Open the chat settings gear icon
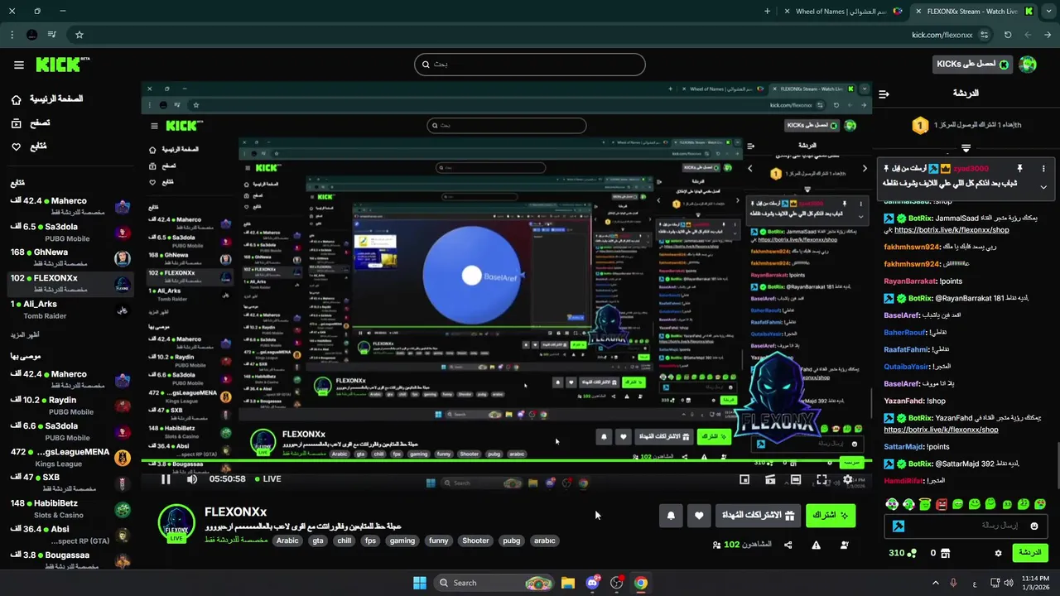 coord(999,553)
